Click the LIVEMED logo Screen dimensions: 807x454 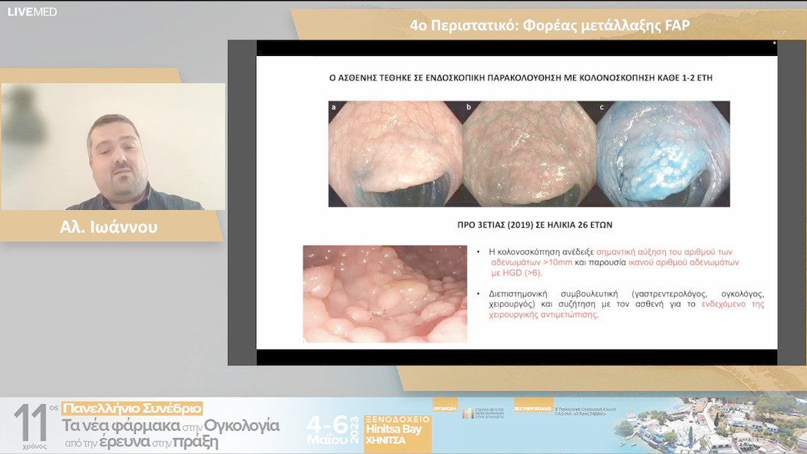click(32, 11)
